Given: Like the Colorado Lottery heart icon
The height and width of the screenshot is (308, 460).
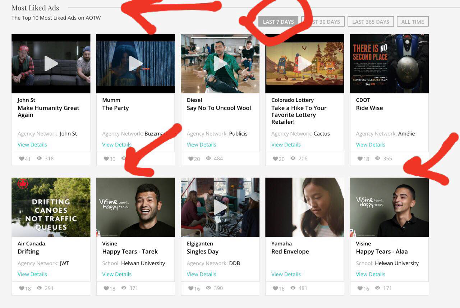Looking at the screenshot, I should tap(275, 158).
